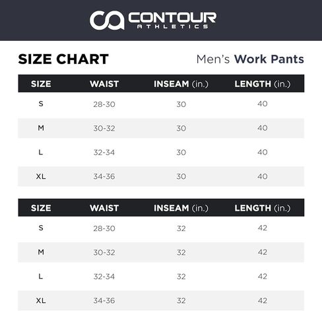
Task: Click the CONTOUR brand name text
Action: pos(172,17)
